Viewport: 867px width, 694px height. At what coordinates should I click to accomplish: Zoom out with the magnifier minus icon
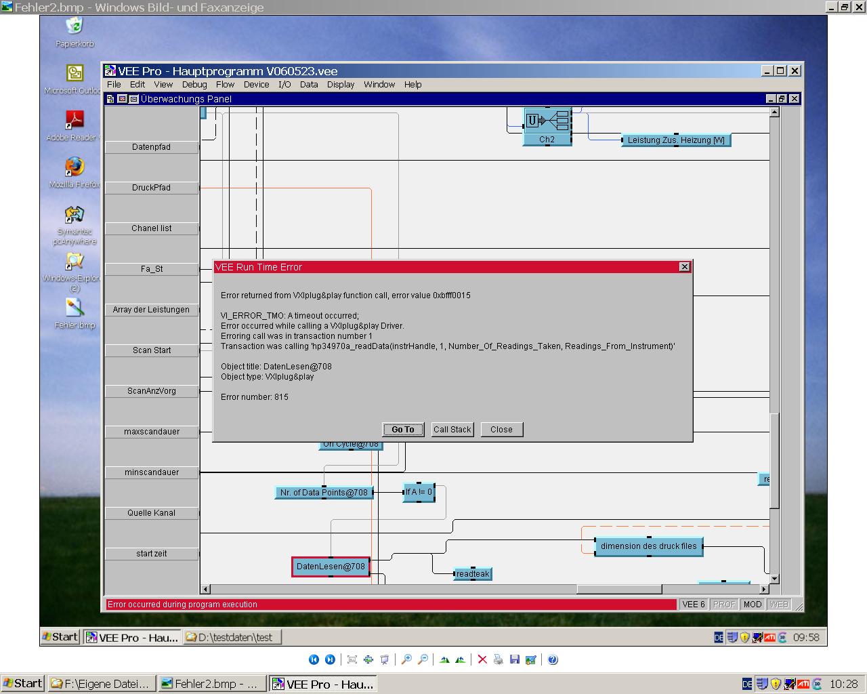click(423, 659)
